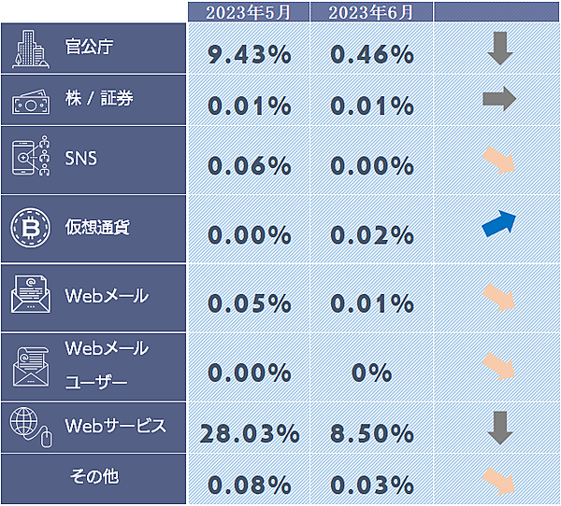Click the その他 category label
The image size is (561, 506).
click(94, 477)
